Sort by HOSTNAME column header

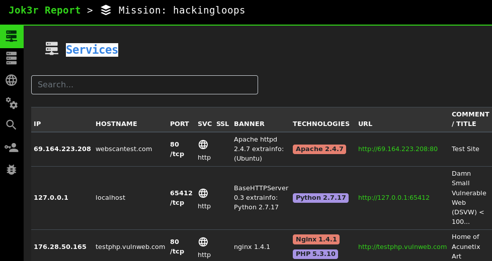point(116,124)
